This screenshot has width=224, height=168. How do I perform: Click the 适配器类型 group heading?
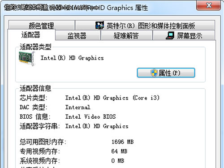click(35, 47)
